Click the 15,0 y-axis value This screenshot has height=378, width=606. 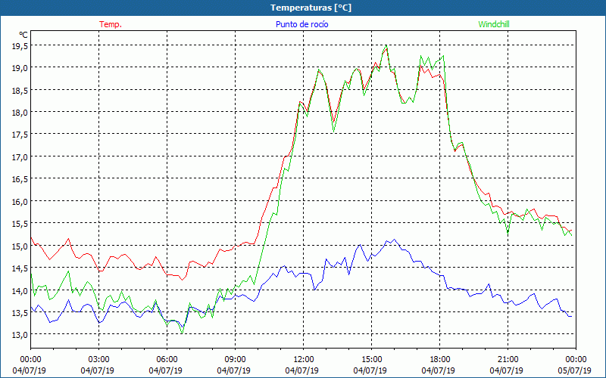20,246
